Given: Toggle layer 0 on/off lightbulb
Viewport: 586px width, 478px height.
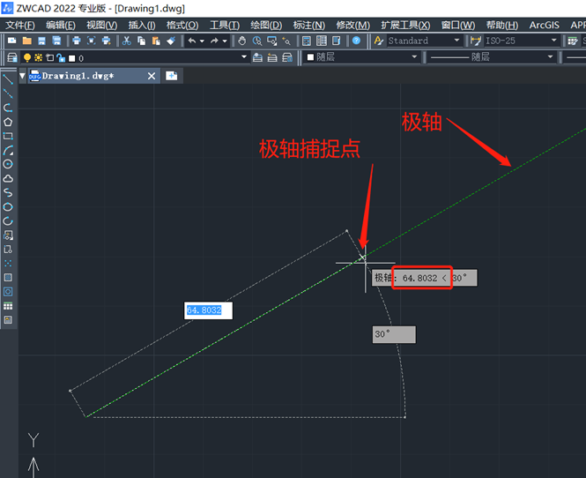Looking at the screenshot, I should click(x=27, y=57).
